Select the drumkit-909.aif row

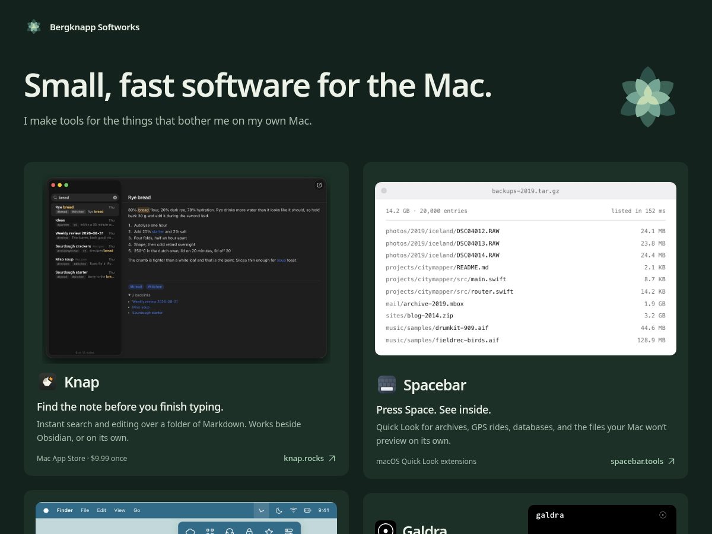point(526,328)
